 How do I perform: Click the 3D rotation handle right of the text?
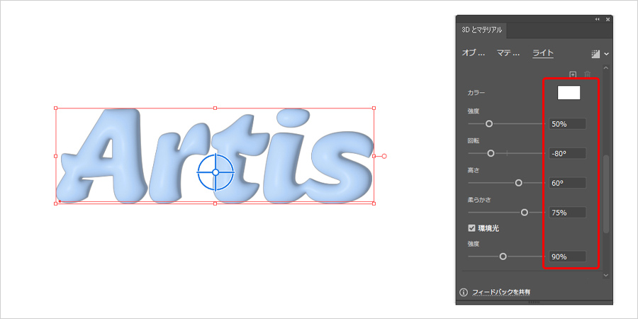coord(384,156)
